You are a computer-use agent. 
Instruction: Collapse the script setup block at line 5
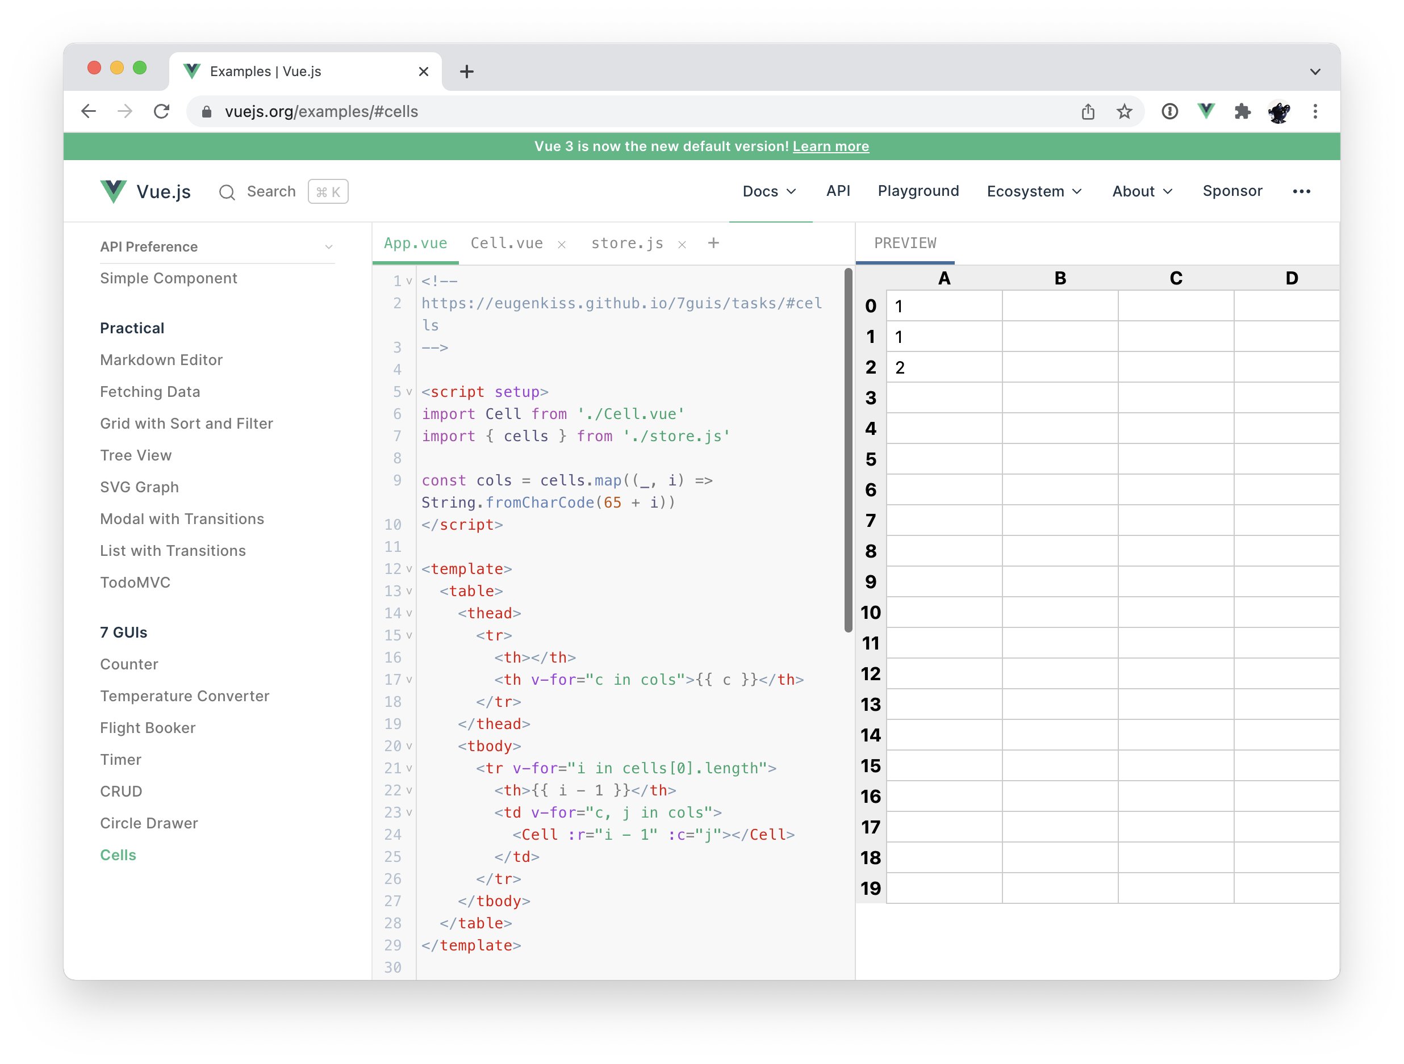tap(409, 392)
